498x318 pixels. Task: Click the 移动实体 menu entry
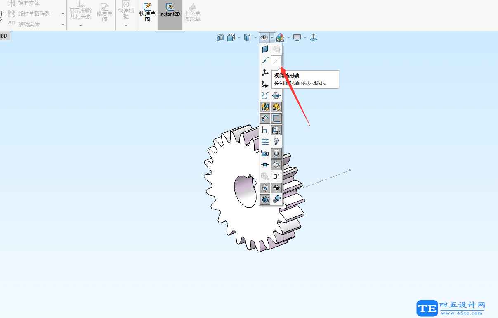coord(29,24)
